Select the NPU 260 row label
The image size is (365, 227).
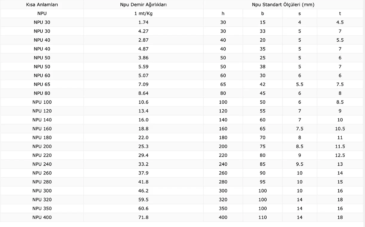click(x=42, y=173)
